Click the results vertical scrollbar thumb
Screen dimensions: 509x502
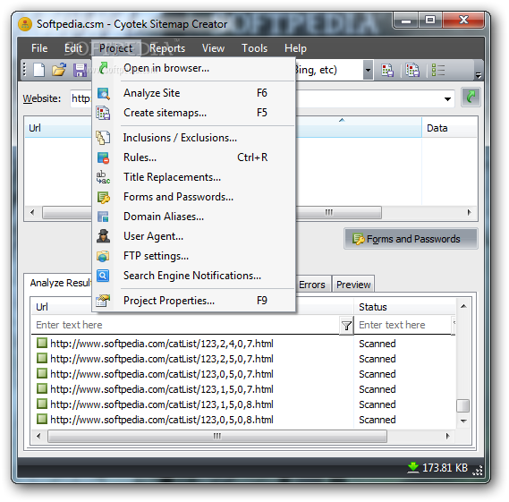click(463, 406)
